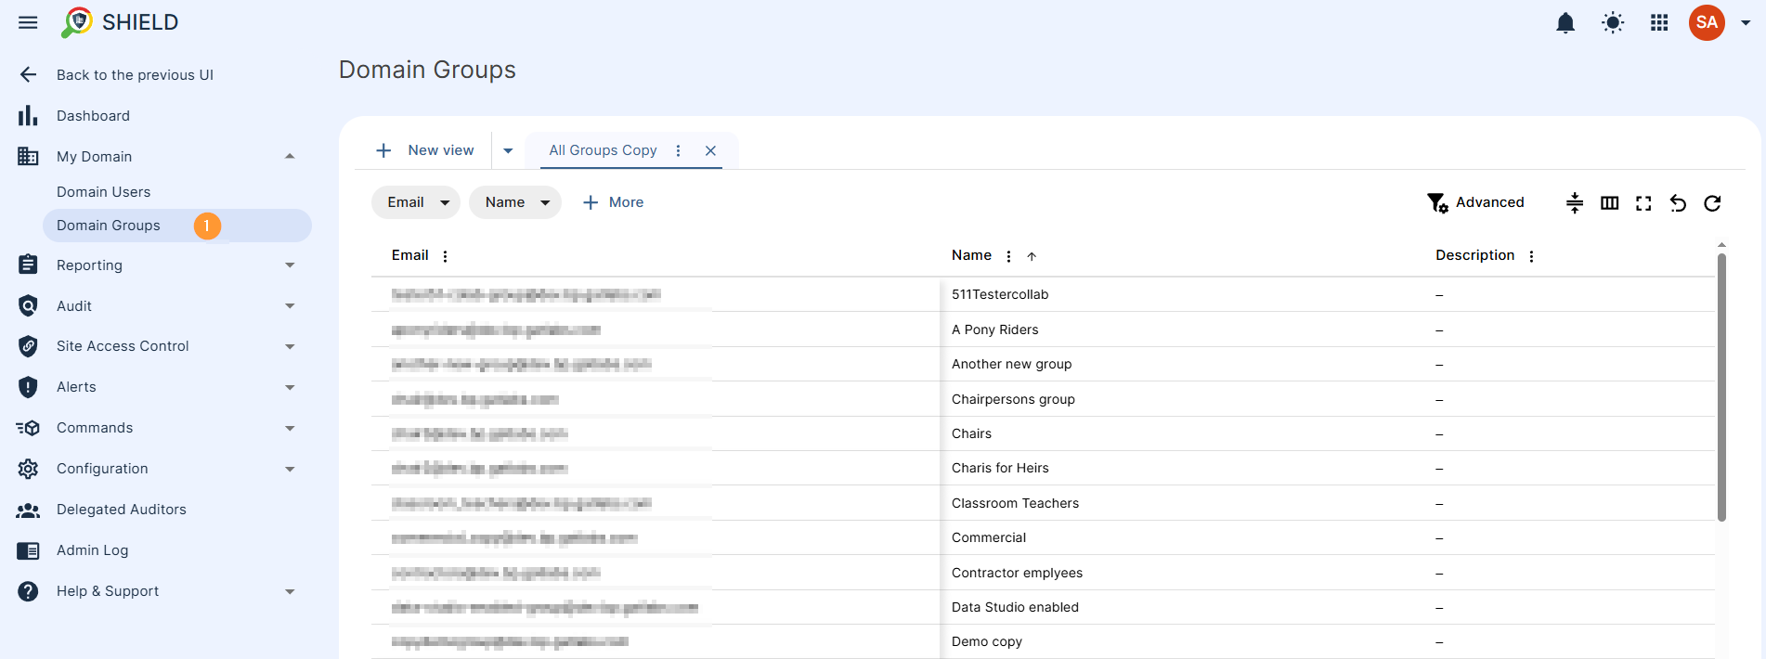The width and height of the screenshot is (1766, 659).
Task: Open Description column options menu
Action: tap(1532, 256)
